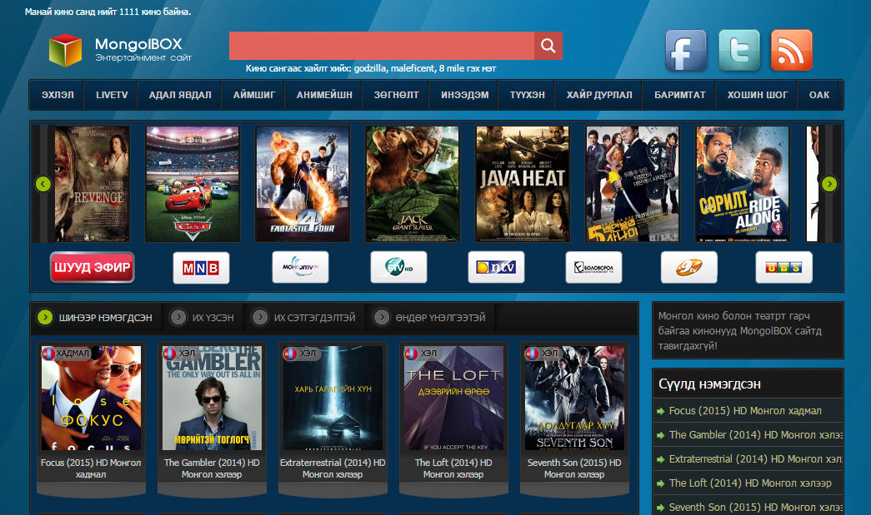The height and width of the screenshot is (515, 871).
Task: Open the LIVETV menu item
Action: point(112,95)
